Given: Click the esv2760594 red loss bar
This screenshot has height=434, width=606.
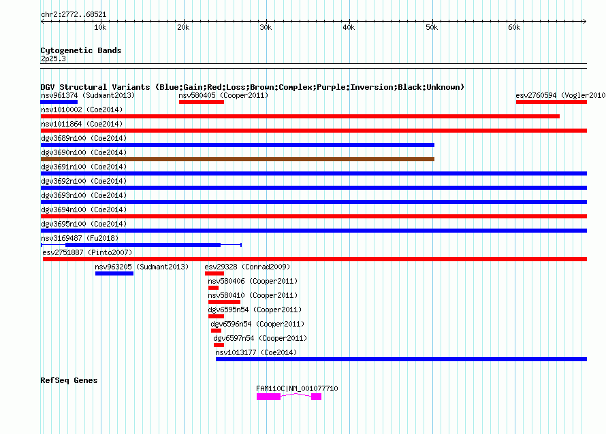Looking at the screenshot, I should 552,102.
